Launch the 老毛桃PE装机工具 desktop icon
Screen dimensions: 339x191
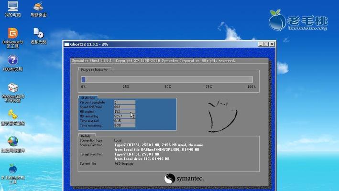click(13, 174)
